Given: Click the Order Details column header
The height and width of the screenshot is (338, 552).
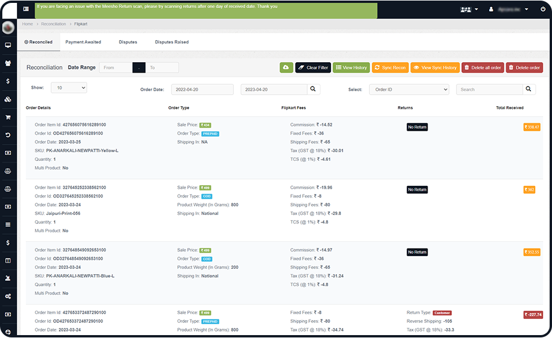Looking at the screenshot, I should (x=38, y=108).
